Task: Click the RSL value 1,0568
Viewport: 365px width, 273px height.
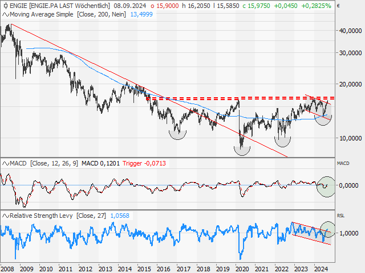Action: 120,216
